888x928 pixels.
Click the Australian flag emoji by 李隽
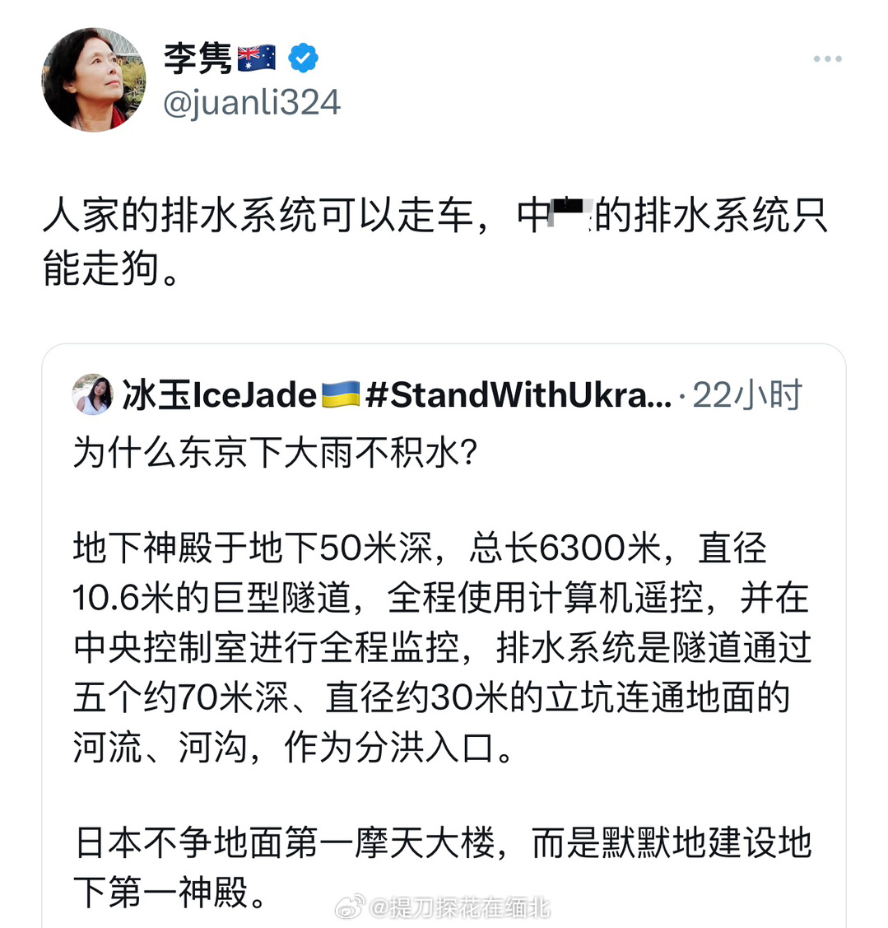tap(256, 58)
